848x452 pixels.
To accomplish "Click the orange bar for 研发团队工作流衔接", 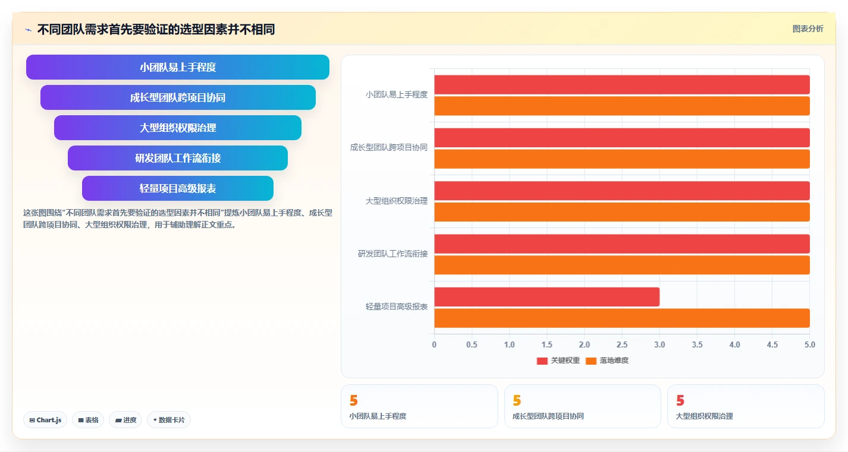I will (x=622, y=265).
